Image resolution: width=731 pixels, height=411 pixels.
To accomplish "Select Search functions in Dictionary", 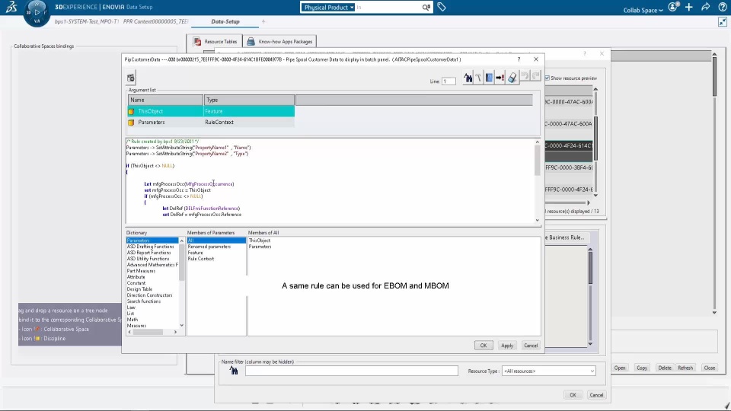I will pyautogui.click(x=144, y=301).
